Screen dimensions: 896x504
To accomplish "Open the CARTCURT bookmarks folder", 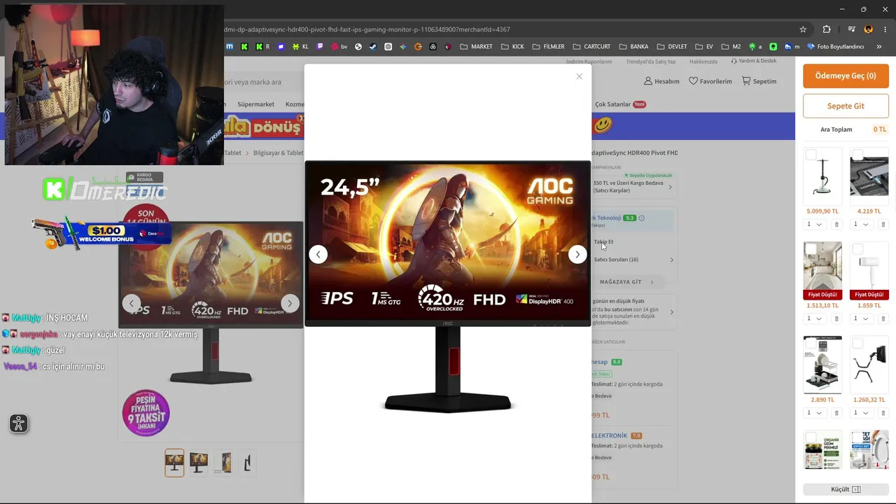I will coord(591,47).
